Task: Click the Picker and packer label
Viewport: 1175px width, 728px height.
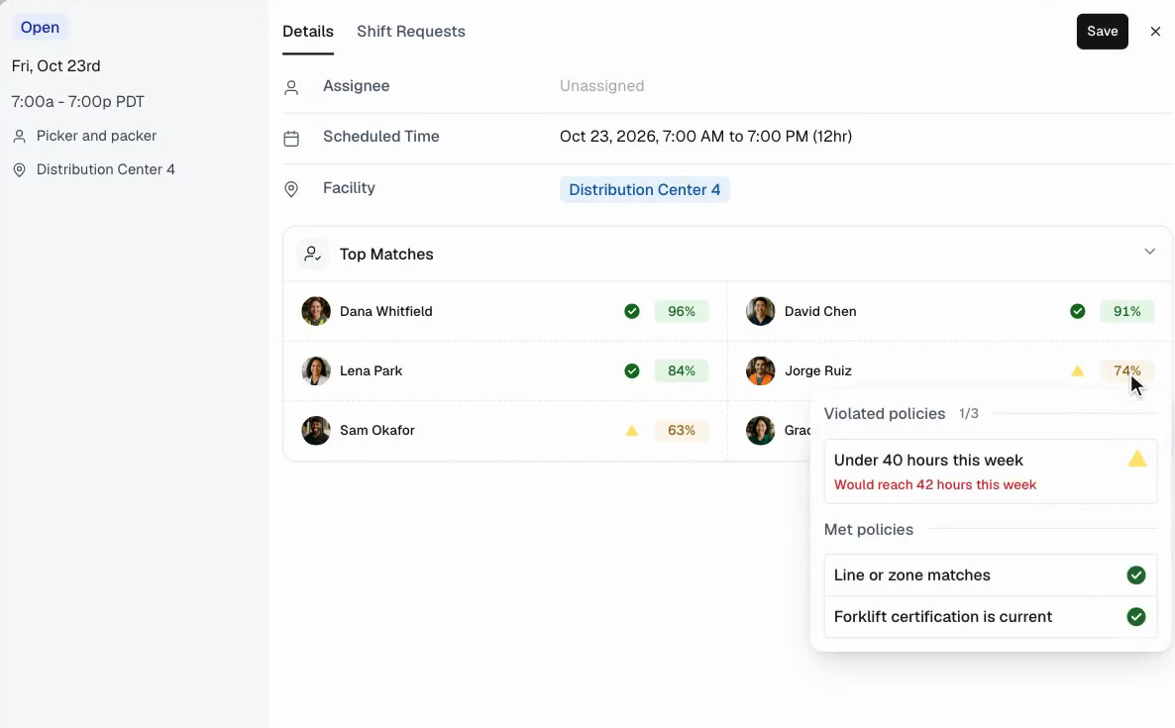Action: (x=97, y=137)
